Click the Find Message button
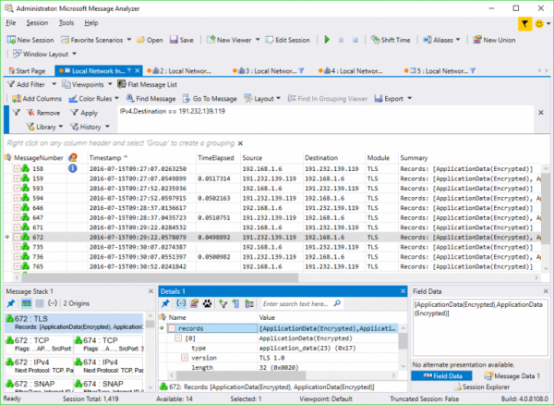Viewport: 554px width, 405px height. (151, 99)
